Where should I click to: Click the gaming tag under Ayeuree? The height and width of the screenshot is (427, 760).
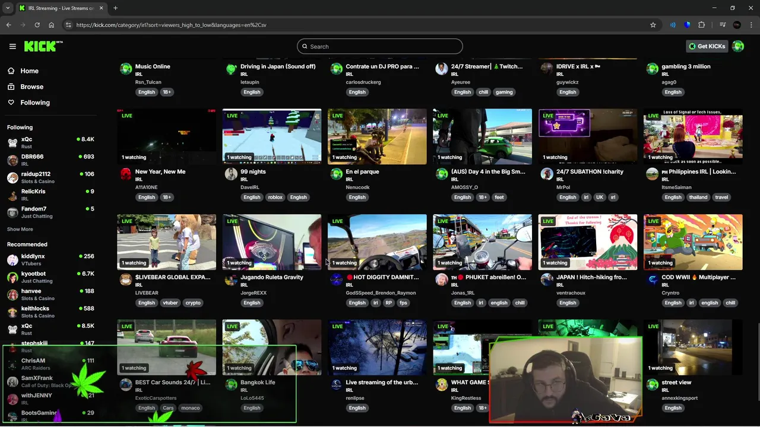click(504, 92)
